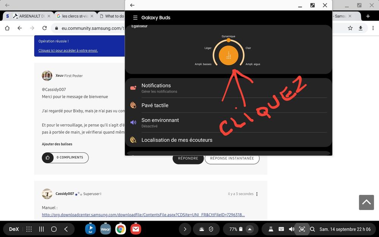
Task: Go to the Chrome home page
Action: coord(7,28)
